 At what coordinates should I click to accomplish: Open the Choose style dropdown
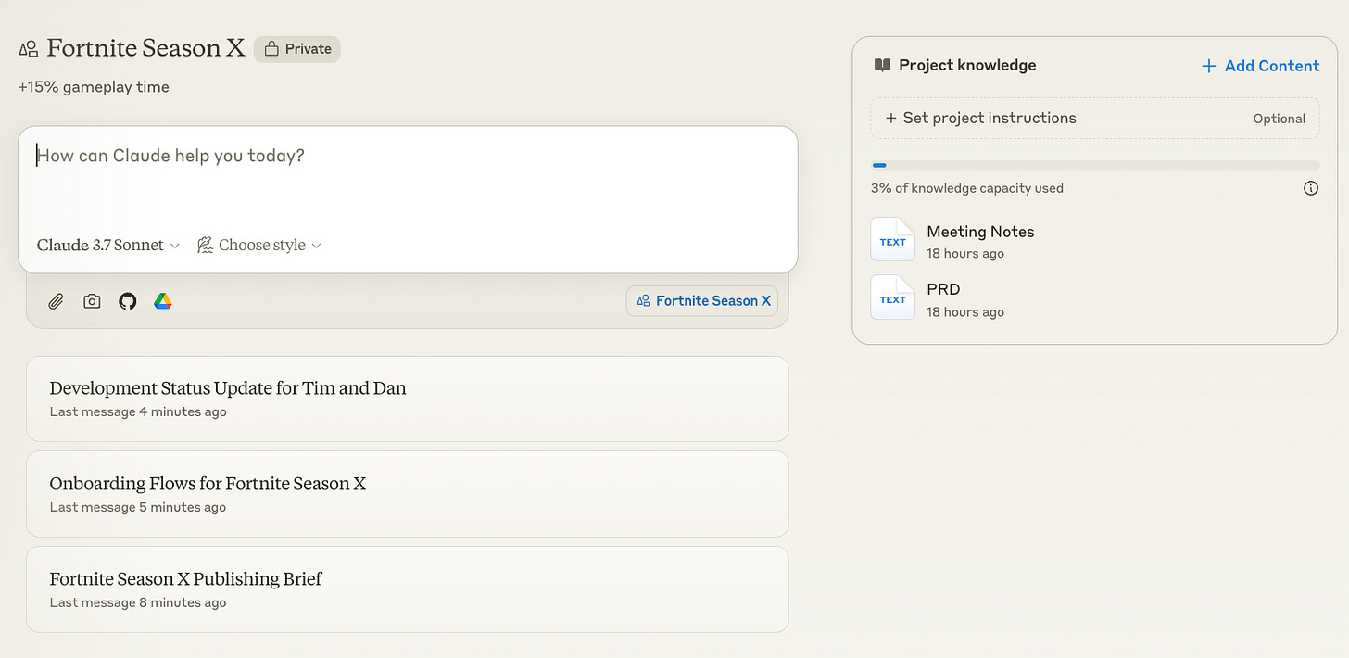click(x=259, y=246)
